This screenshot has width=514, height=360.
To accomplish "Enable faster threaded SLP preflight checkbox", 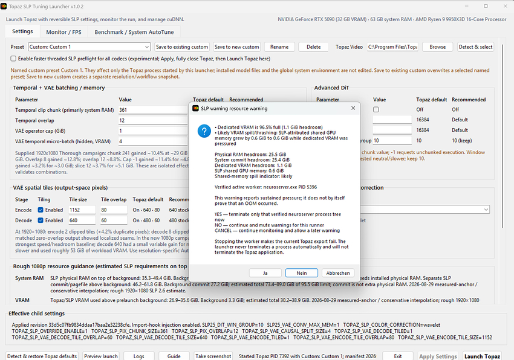I will pos(13,59).
